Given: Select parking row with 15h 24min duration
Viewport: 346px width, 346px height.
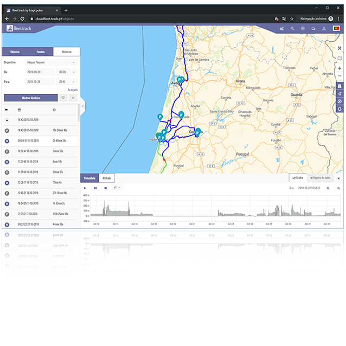Looking at the screenshot, I should tap(40, 130).
